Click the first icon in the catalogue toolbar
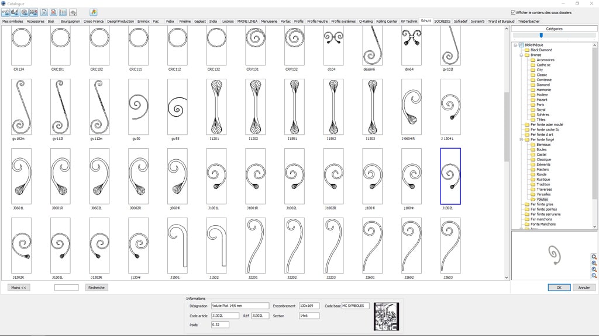 (x=6, y=12)
